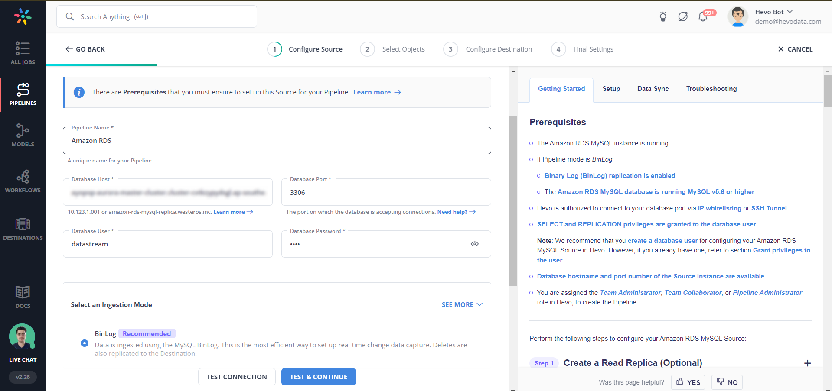Image resolution: width=832 pixels, height=391 pixels.
Task: Switch to Setup tab
Action: click(x=611, y=89)
